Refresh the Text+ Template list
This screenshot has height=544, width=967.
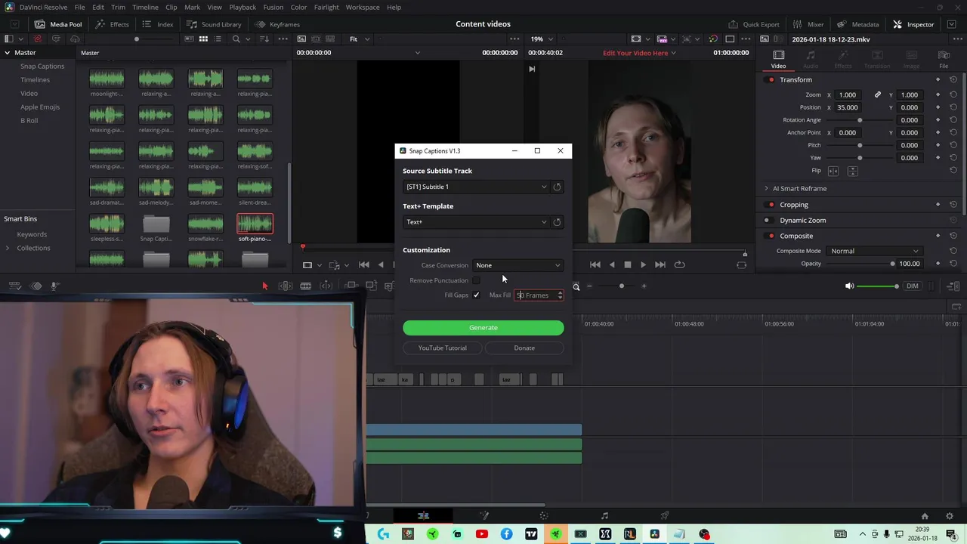tap(557, 222)
